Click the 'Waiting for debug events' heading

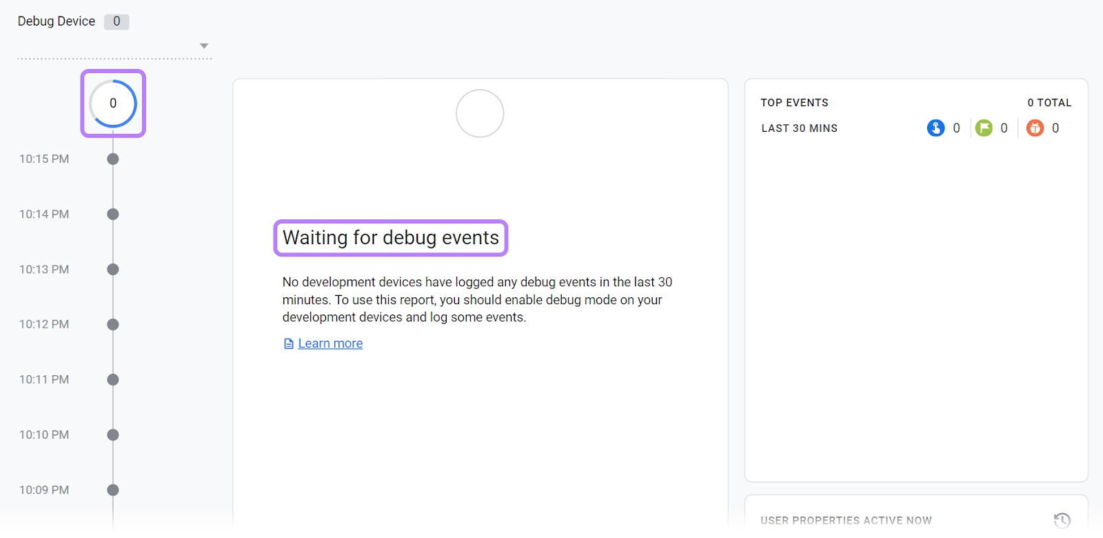391,238
